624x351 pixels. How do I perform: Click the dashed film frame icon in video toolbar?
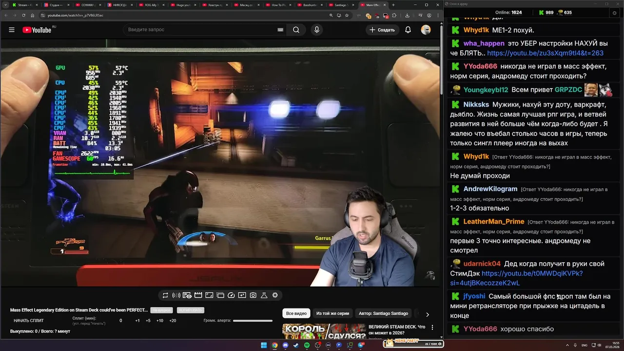tap(220, 295)
